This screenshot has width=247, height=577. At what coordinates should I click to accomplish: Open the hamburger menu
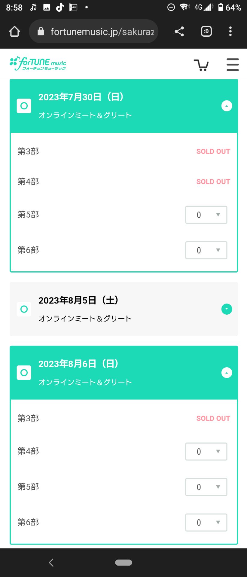pyautogui.click(x=233, y=65)
